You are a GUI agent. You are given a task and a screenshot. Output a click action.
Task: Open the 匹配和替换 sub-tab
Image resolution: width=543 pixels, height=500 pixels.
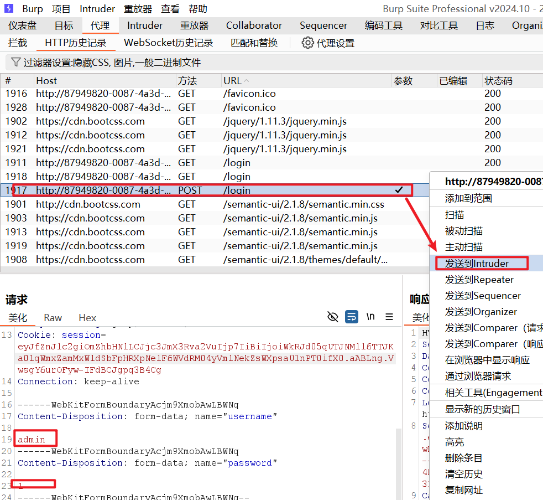[x=254, y=43]
